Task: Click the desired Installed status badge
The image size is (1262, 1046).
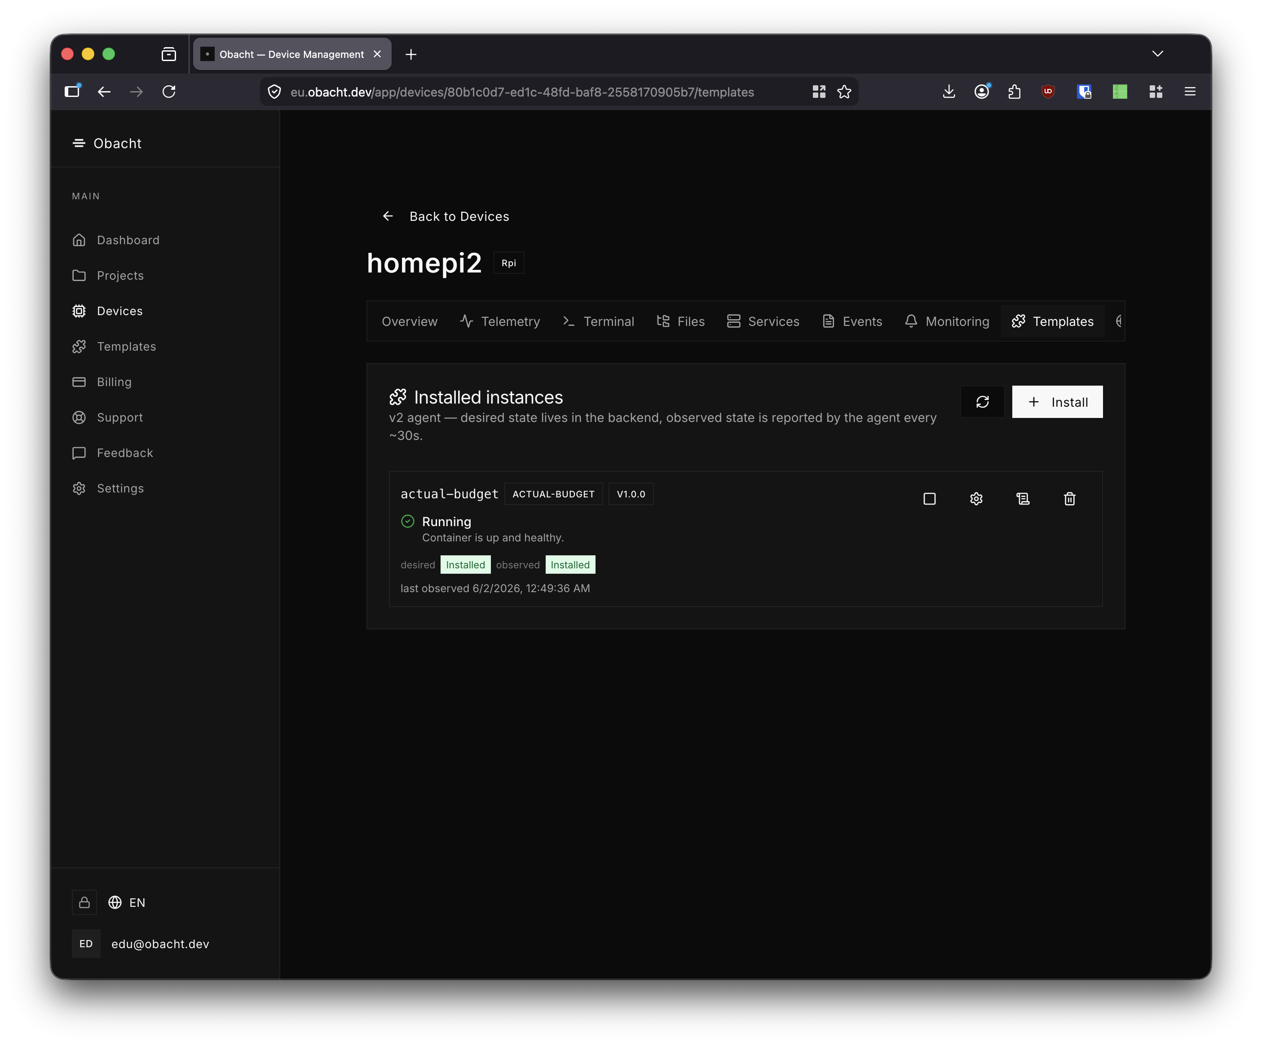Action: (x=465, y=565)
